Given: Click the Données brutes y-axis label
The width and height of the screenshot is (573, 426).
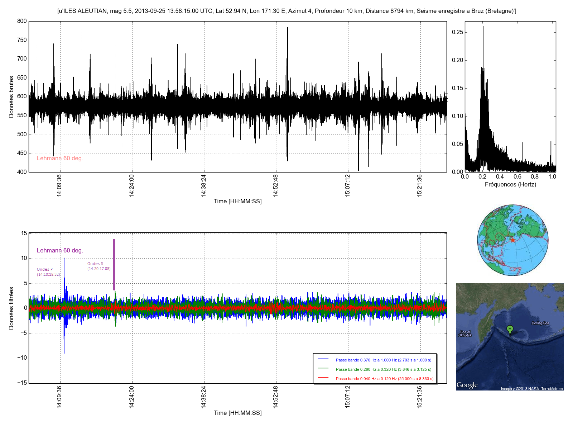Looking at the screenshot, I should tap(11, 97).
